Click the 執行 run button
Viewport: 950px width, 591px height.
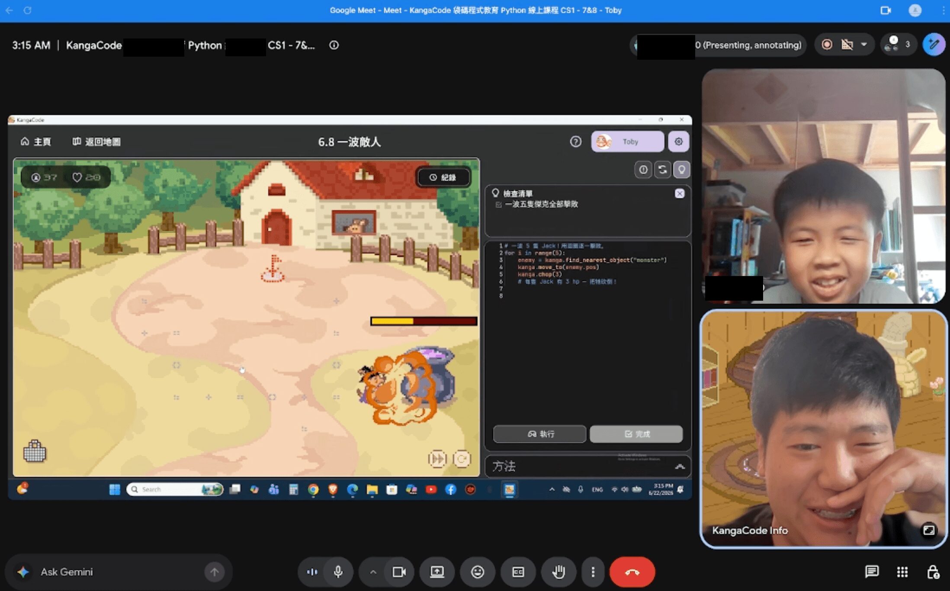[539, 434]
